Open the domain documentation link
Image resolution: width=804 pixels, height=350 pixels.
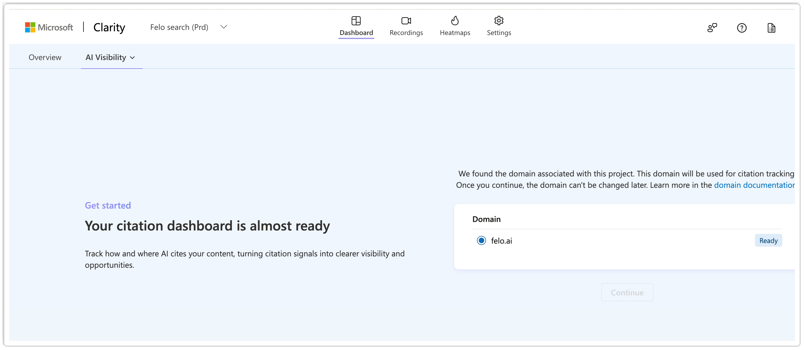point(754,185)
